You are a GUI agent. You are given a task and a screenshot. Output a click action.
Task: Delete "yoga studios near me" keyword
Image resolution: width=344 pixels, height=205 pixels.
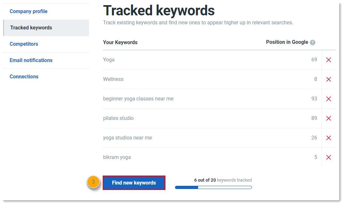point(329,138)
